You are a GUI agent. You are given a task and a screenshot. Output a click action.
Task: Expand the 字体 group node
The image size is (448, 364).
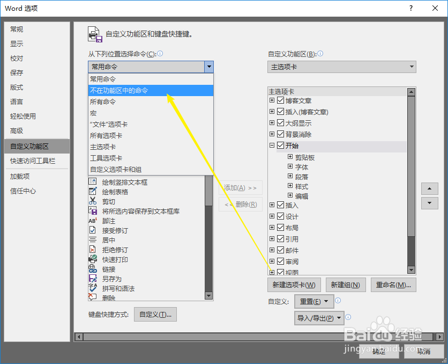pos(290,166)
